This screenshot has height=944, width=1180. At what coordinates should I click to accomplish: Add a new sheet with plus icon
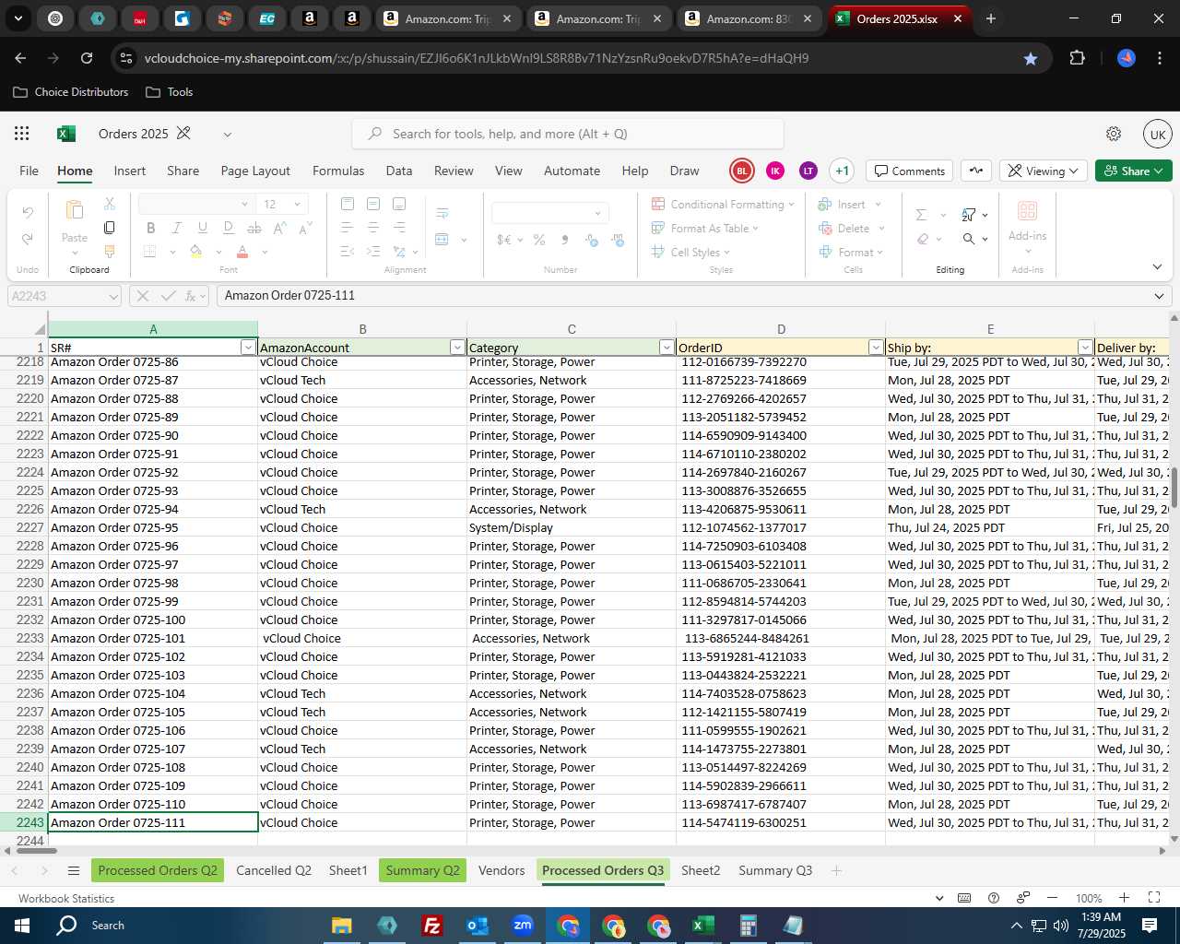pos(836,870)
